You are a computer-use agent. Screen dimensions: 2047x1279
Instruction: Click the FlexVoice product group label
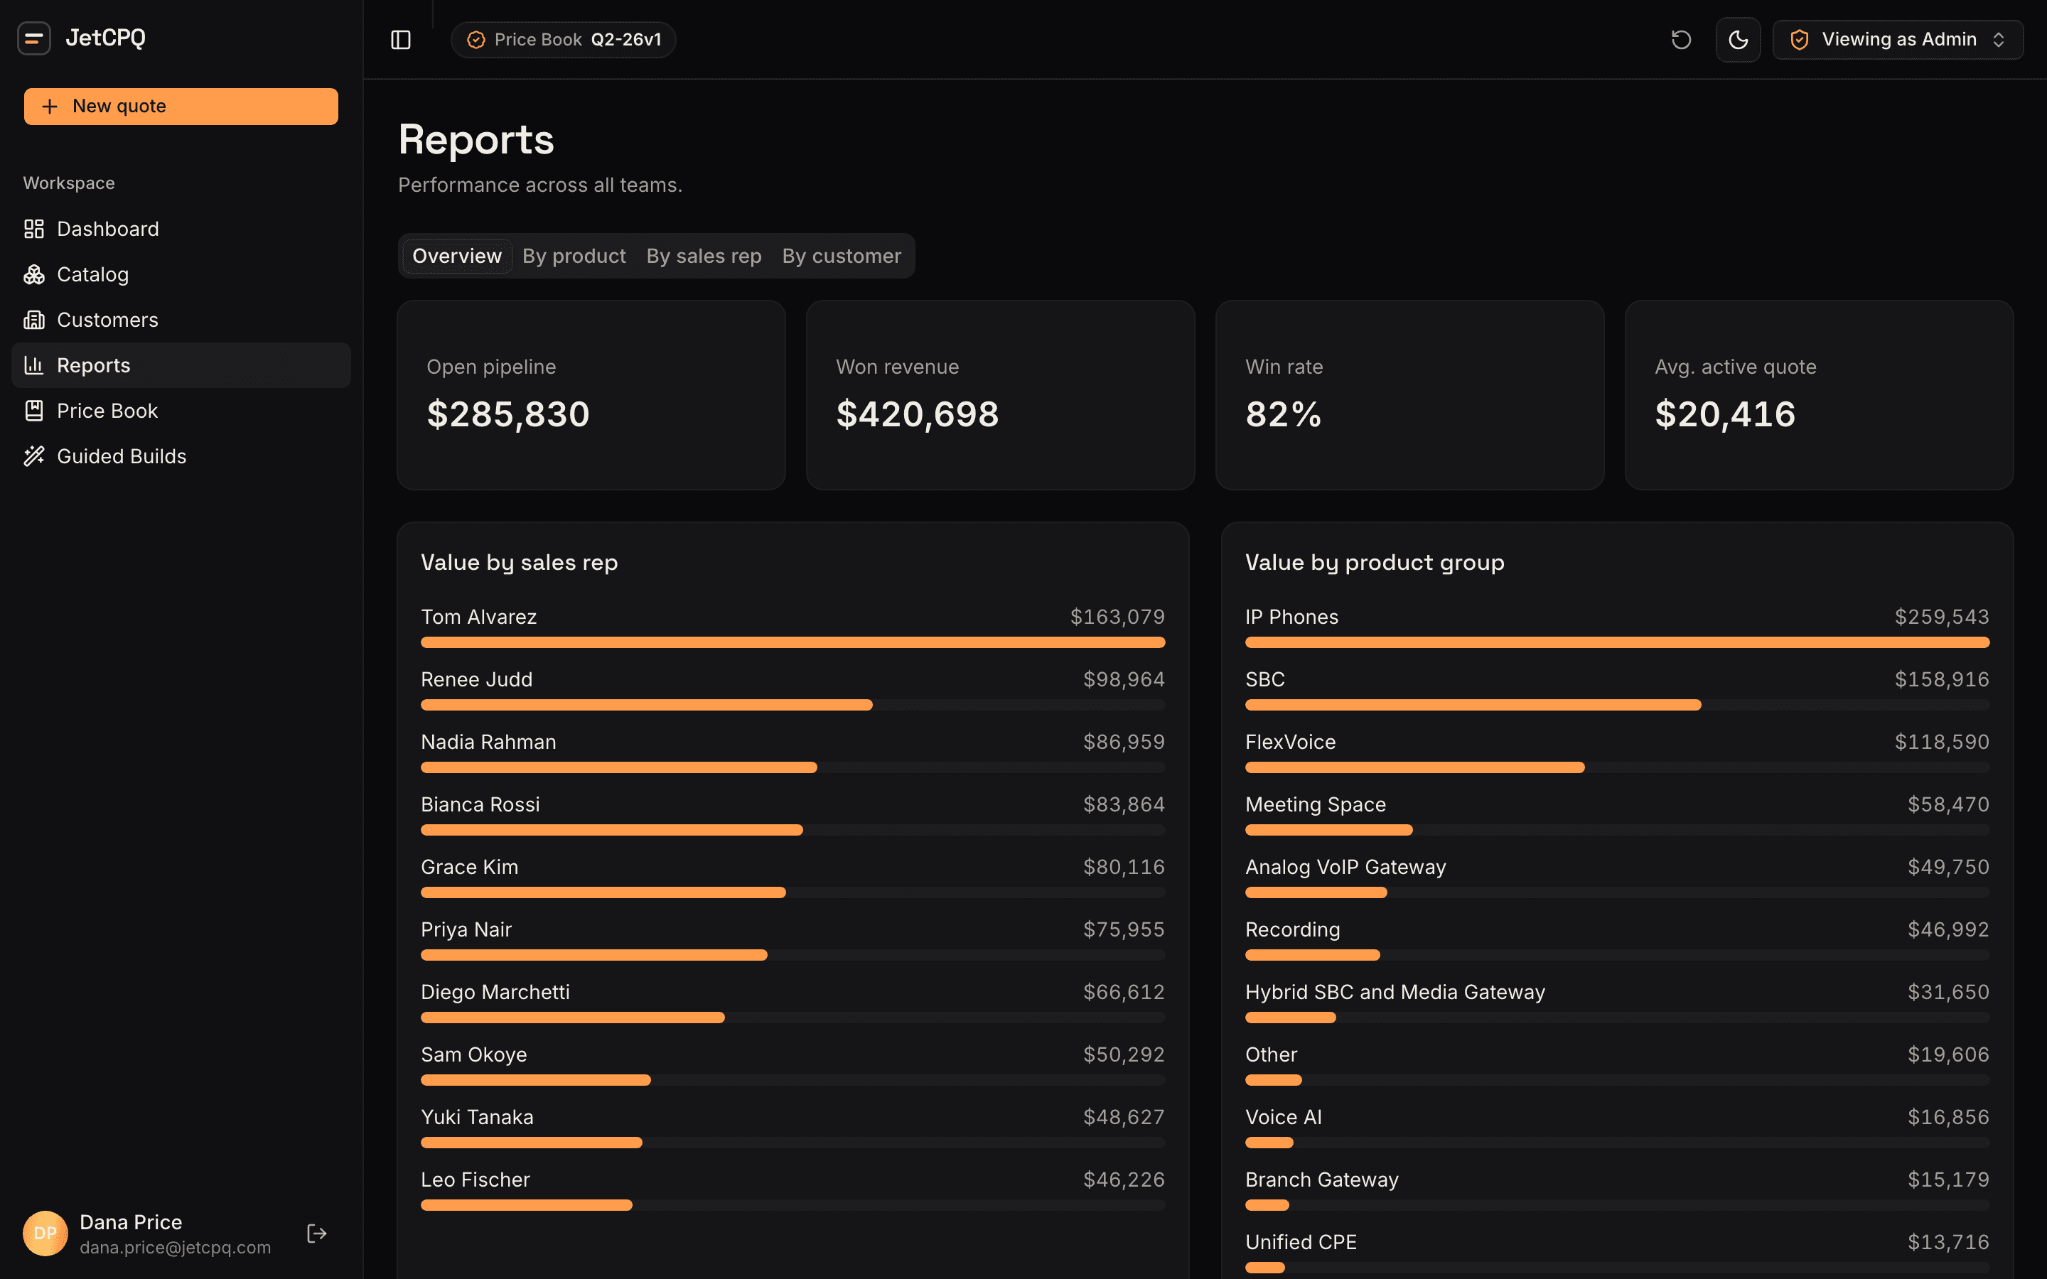click(x=1290, y=742)
